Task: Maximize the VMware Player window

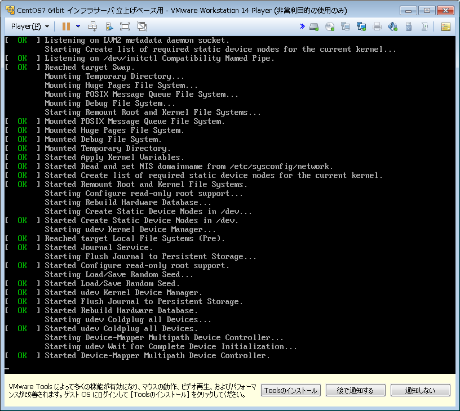Action: pyautogui.click(x=427, y=11)
